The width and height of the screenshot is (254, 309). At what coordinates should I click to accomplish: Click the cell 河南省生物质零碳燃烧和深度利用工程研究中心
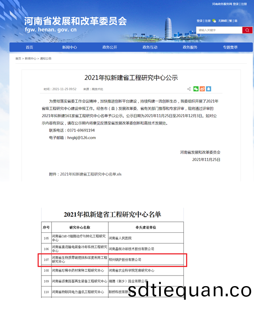[80, 260]
